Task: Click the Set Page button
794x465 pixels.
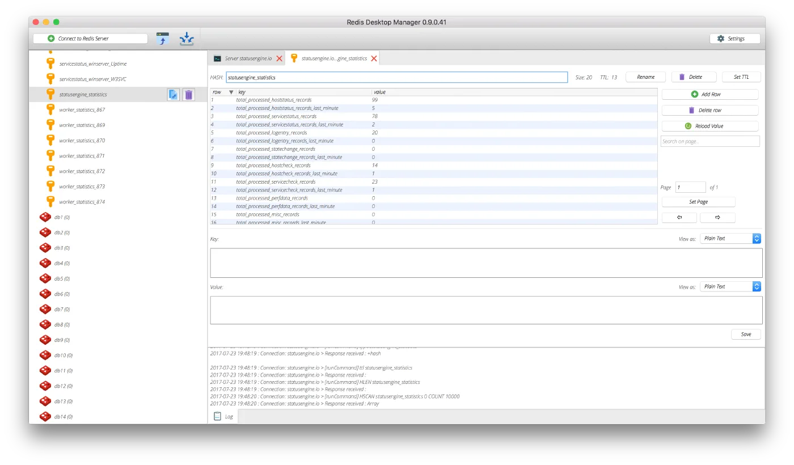Action: [698, 202]
